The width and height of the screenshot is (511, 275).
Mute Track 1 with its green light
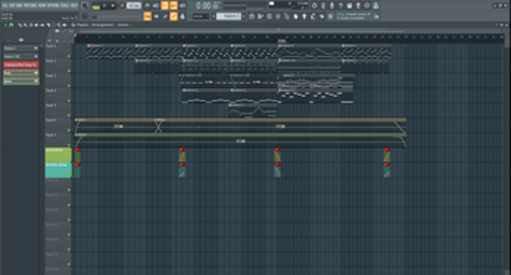(x=69, y=56)
